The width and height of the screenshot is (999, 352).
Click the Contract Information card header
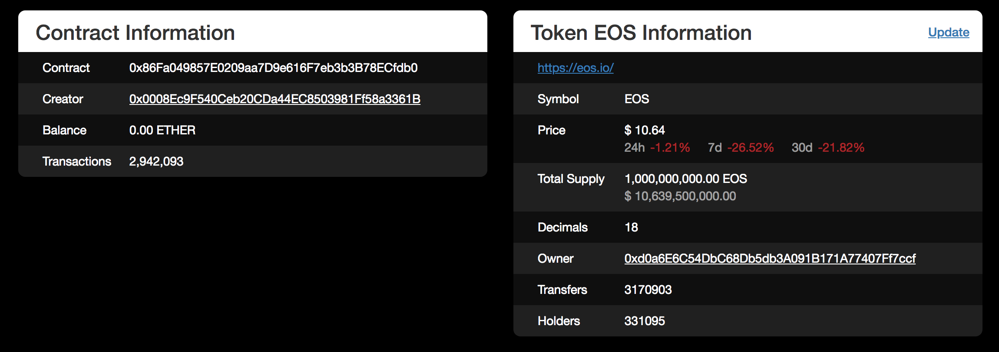pos(136,32)
